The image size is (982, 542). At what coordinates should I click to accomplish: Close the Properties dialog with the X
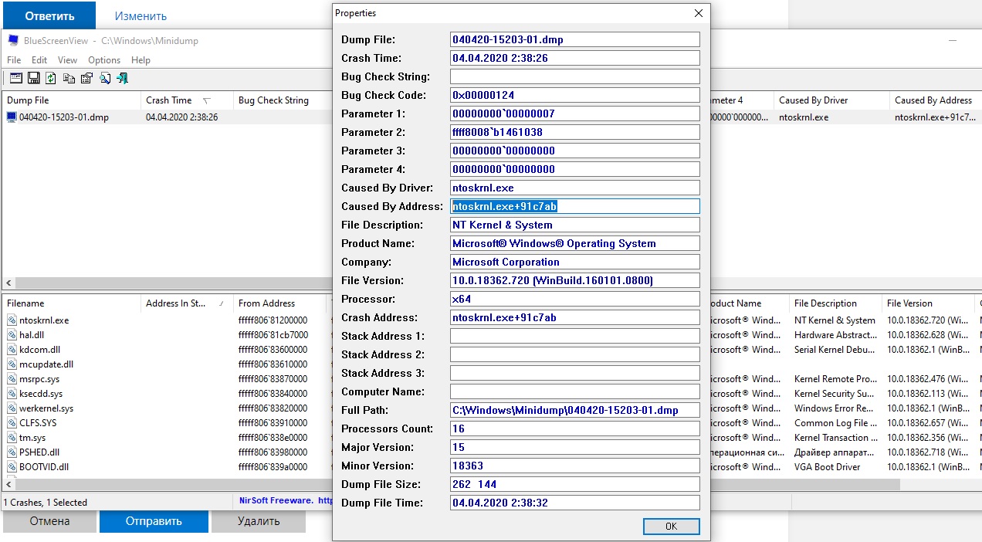pyautogui.click(x=698, y=13)
